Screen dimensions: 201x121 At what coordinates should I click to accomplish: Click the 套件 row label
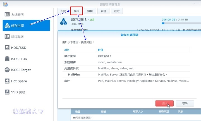67,81
